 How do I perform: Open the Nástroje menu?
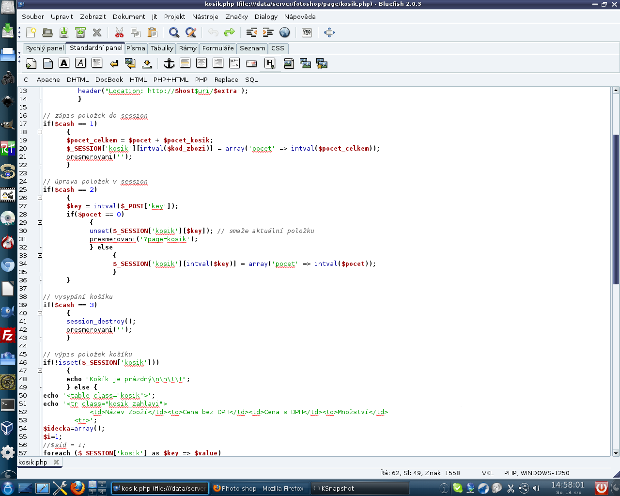click(205, 16)
